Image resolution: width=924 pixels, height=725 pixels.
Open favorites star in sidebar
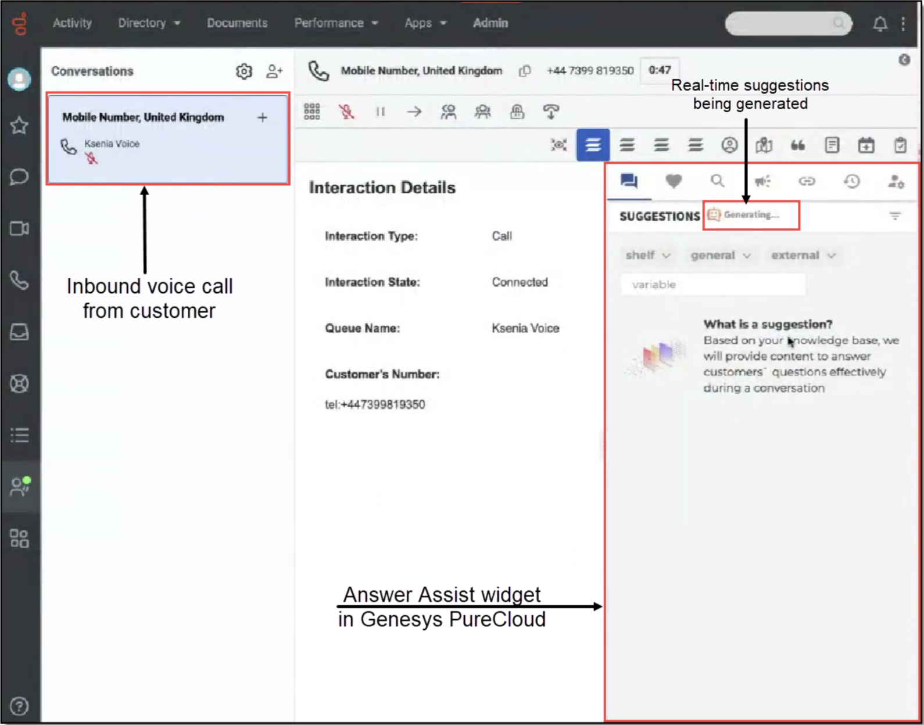coord(19,125)
